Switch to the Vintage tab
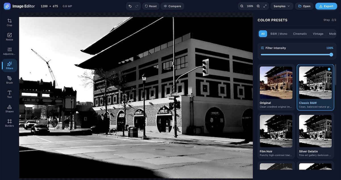The image size is (341, 180). [318, 34]
